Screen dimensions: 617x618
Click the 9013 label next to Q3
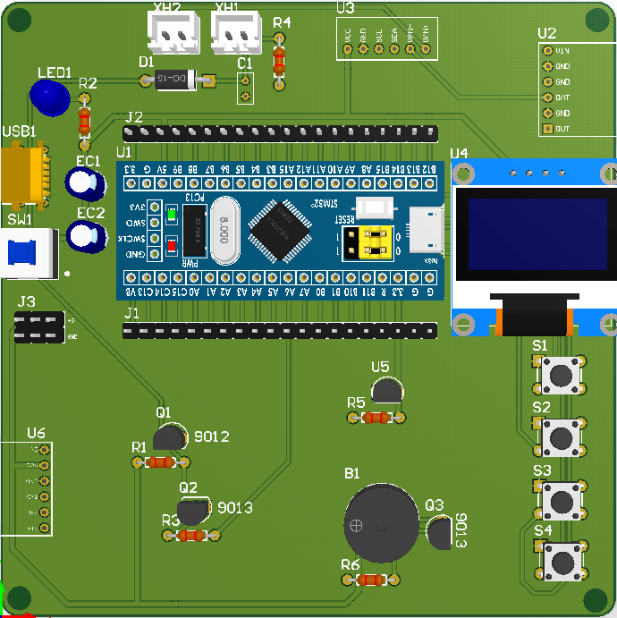click(461, 530)
